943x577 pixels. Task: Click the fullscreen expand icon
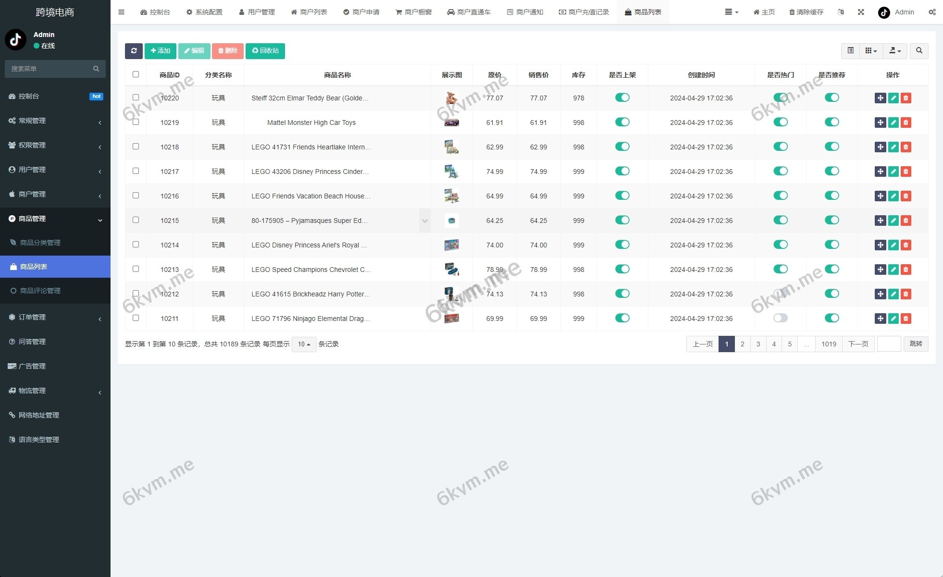click(861, 12)
